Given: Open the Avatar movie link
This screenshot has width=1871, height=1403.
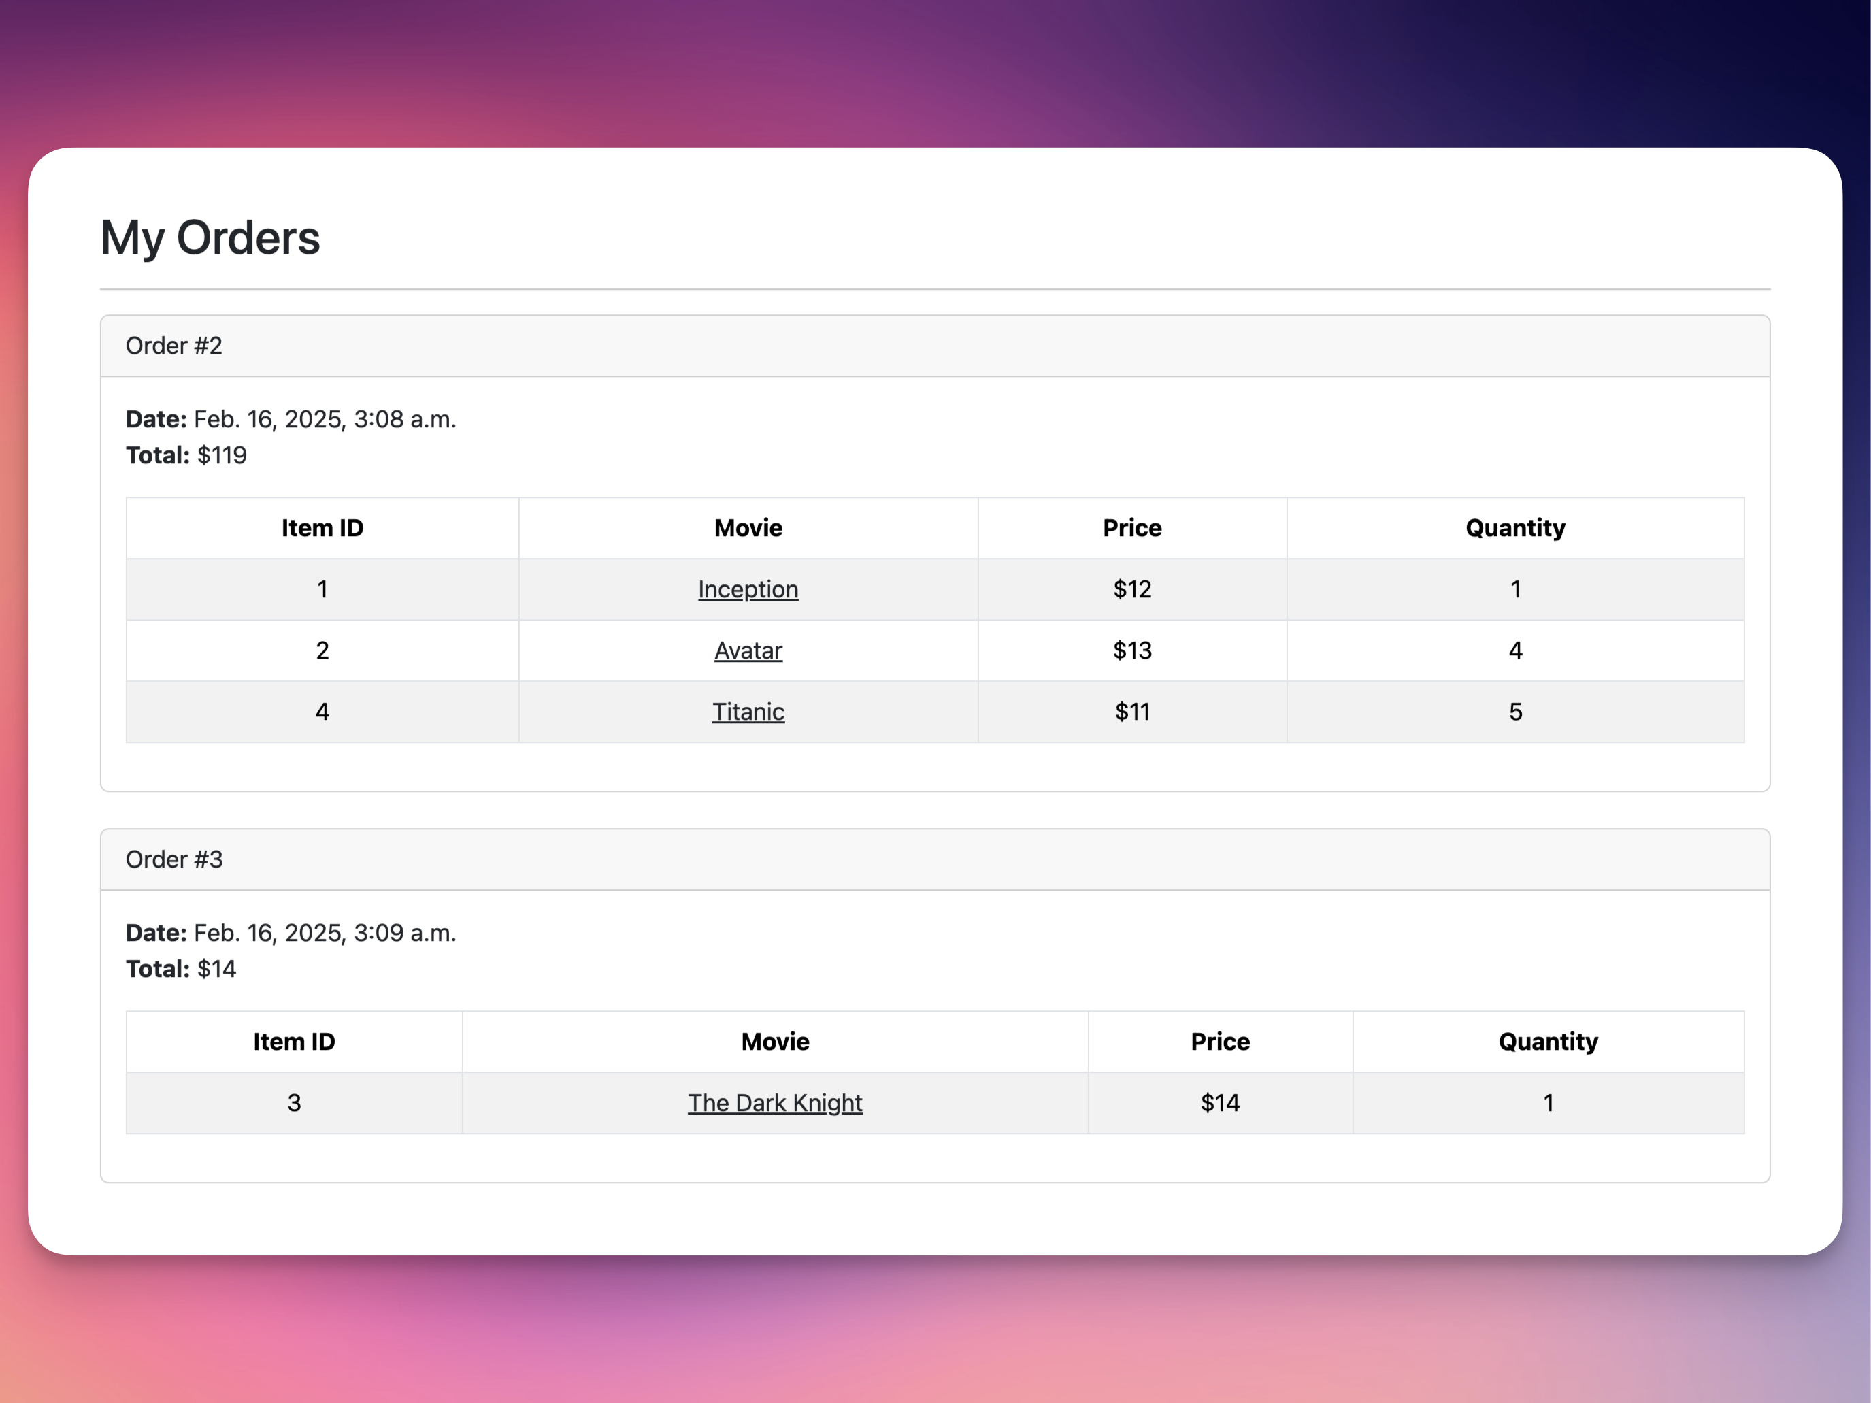Looking at the screenshot, I should [748, 650].
